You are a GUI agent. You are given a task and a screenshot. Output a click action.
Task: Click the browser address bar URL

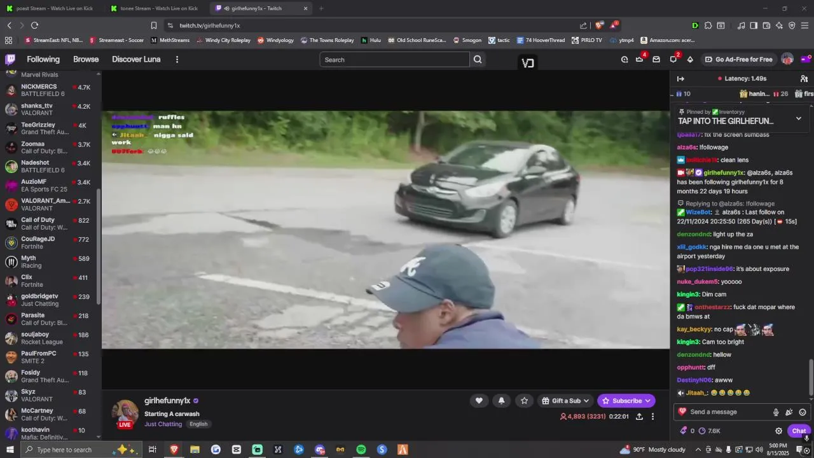click(x=210, y=25)
